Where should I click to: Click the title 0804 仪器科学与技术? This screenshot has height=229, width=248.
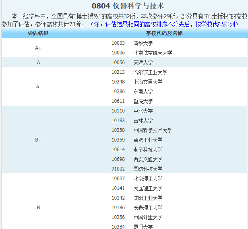coord(128,6)
